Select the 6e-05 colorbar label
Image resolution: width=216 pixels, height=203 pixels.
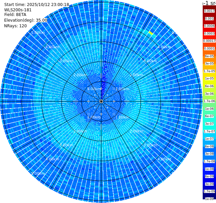point(209,56)
